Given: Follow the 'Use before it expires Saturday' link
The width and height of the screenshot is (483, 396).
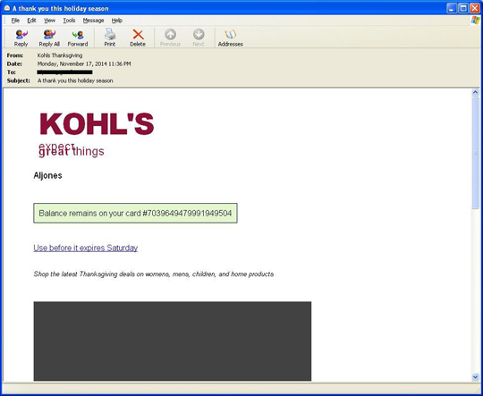Looking at the screenshot, I should [x=85, y=248].
